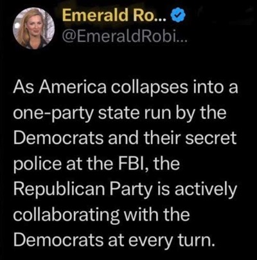Screen dimensions: 257x260
Task: Open the round profile avatar photo
Action: point(33,28)
